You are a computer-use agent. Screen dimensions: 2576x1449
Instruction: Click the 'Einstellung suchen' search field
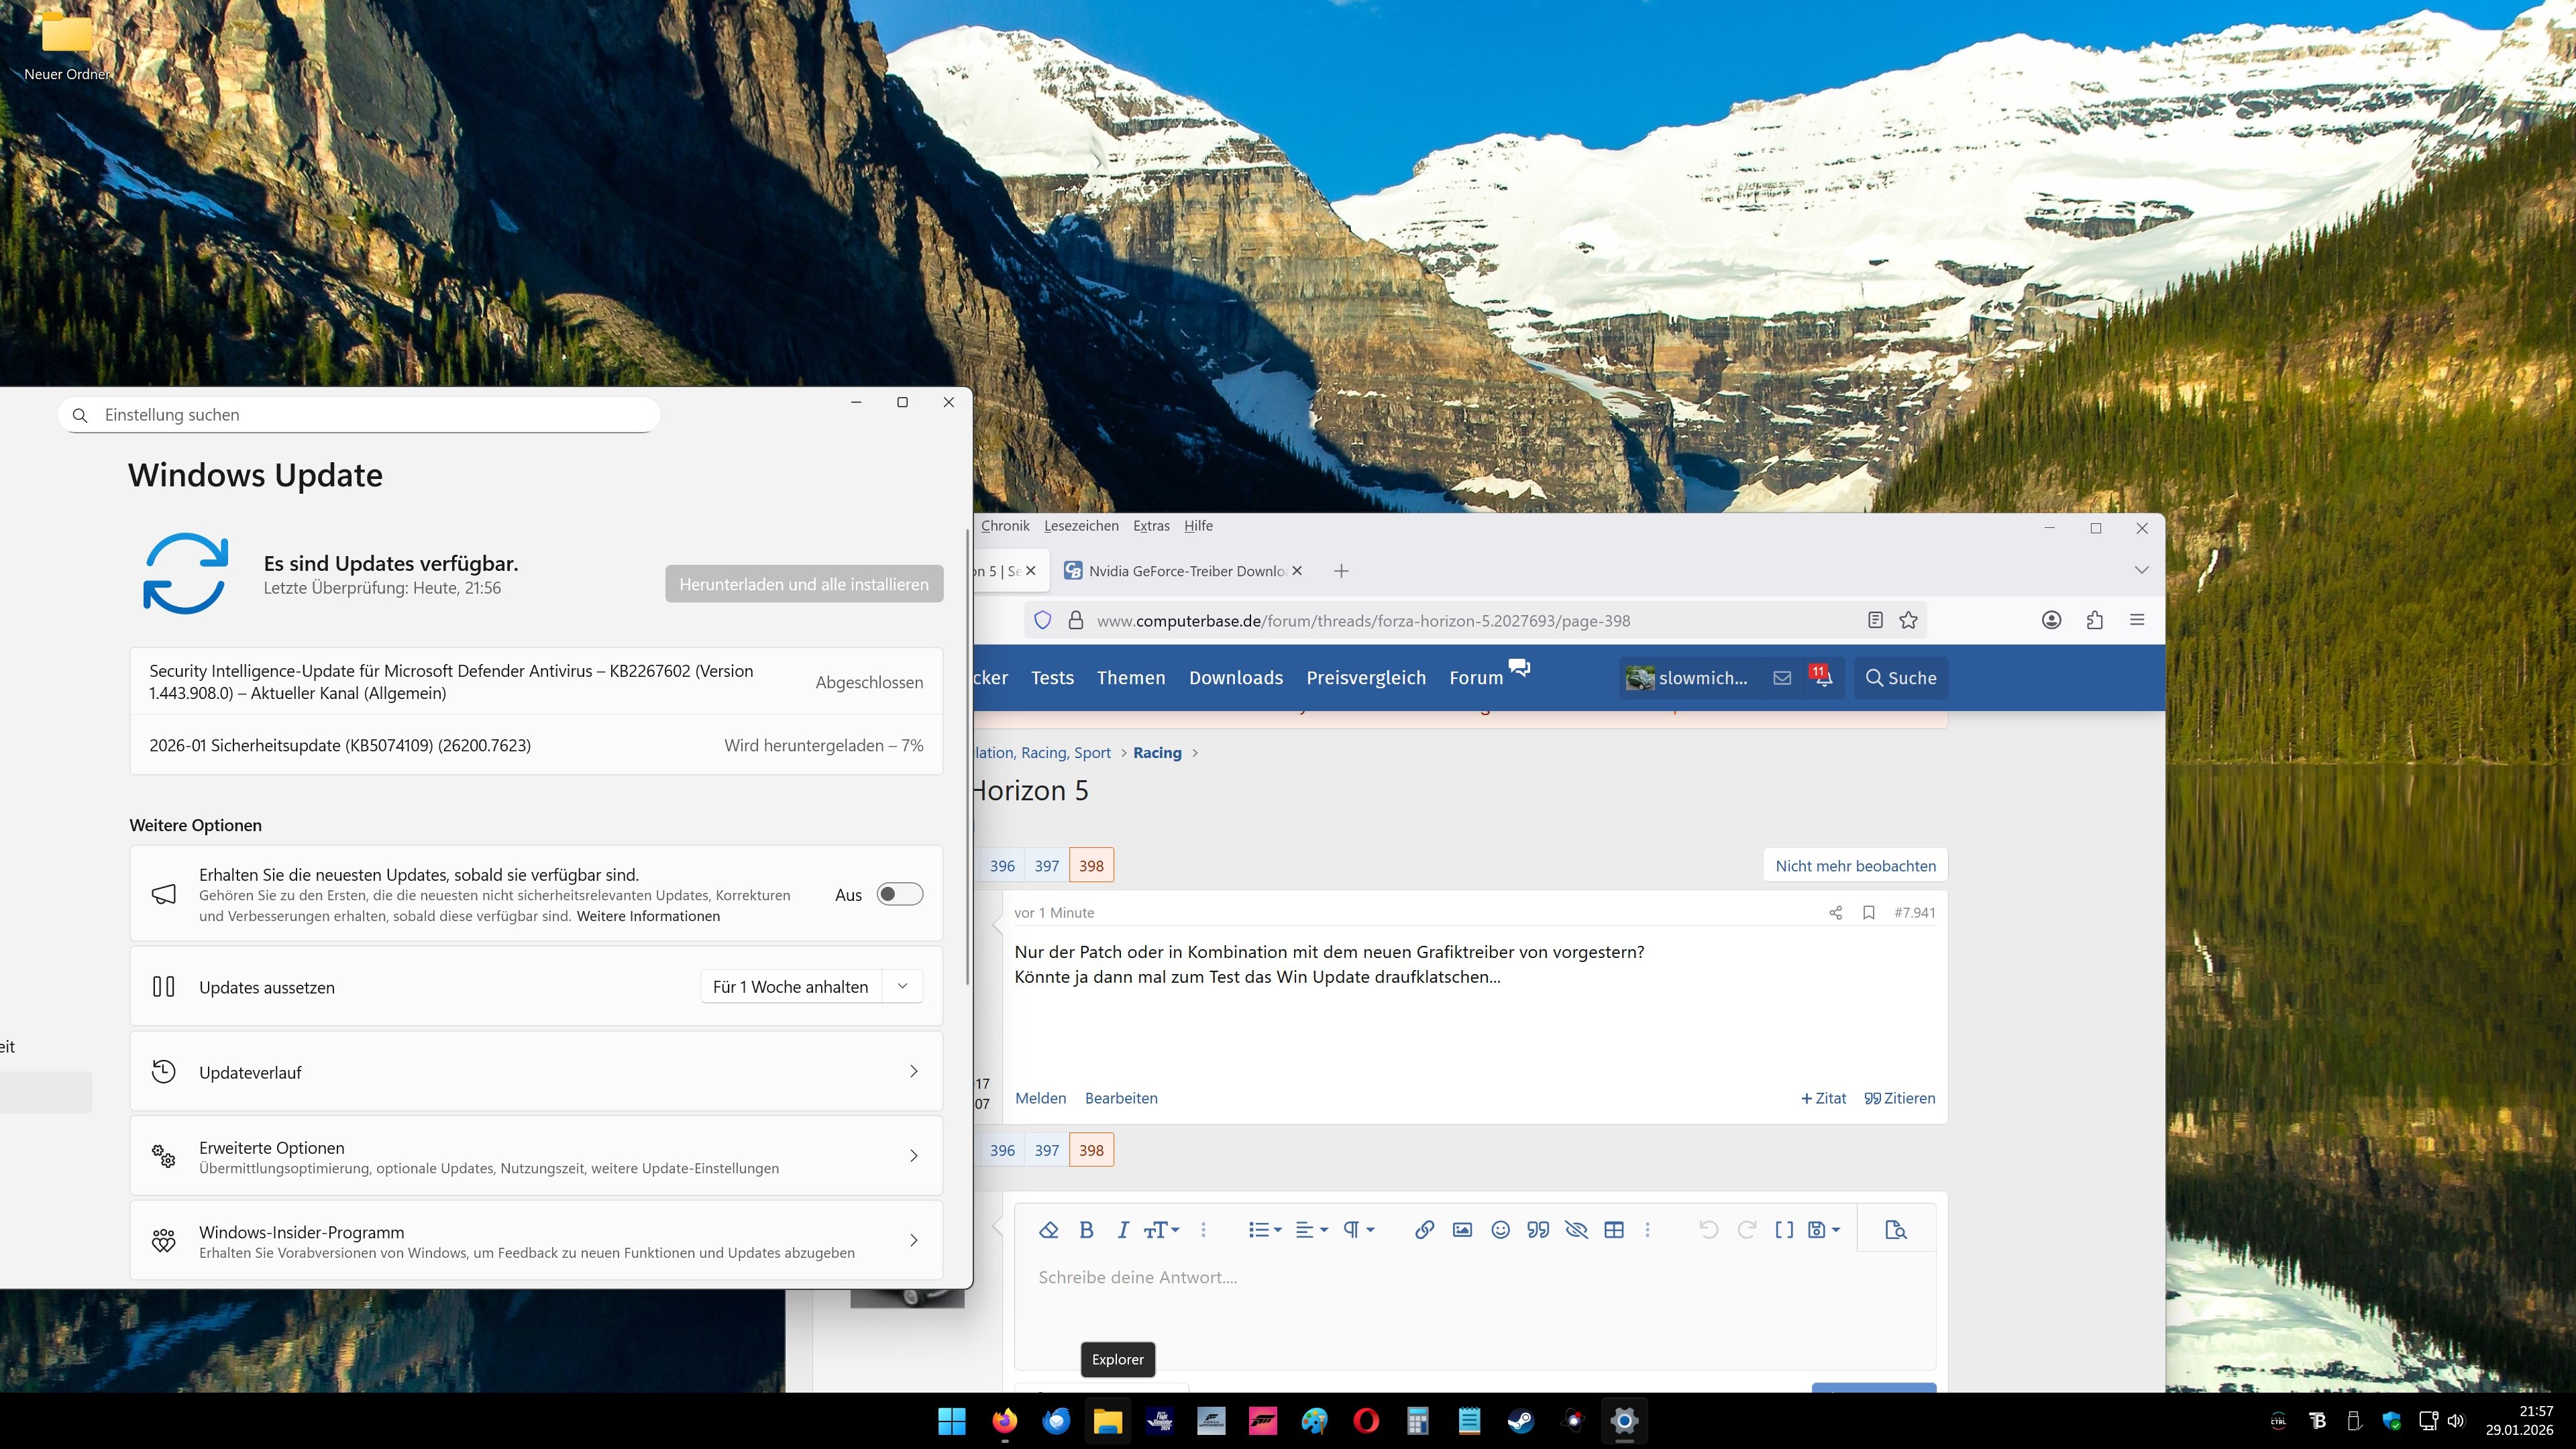pos(360,415)
